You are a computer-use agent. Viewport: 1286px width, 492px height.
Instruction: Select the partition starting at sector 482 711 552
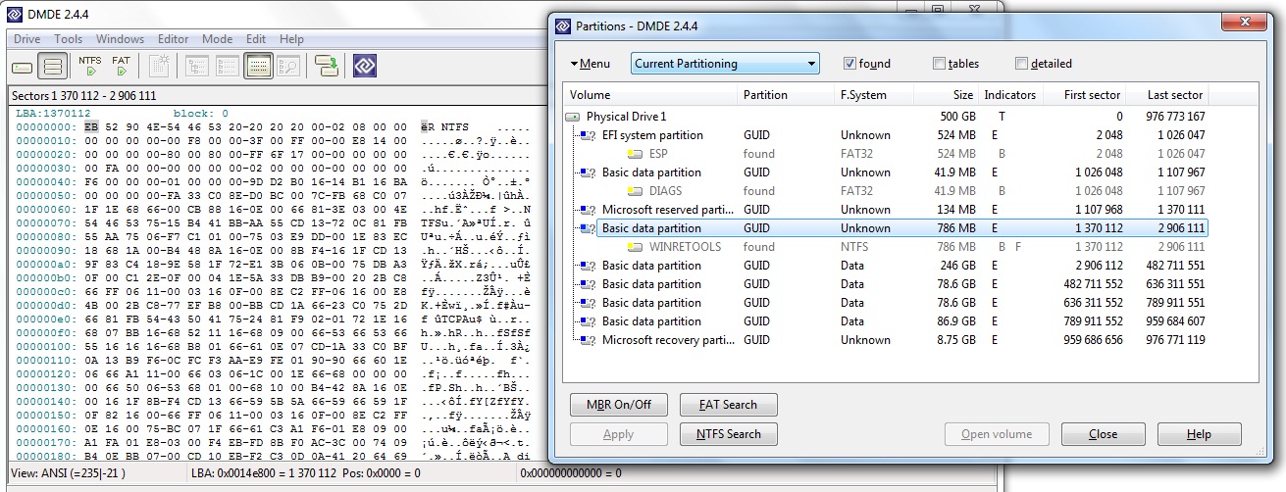[887, 284]
